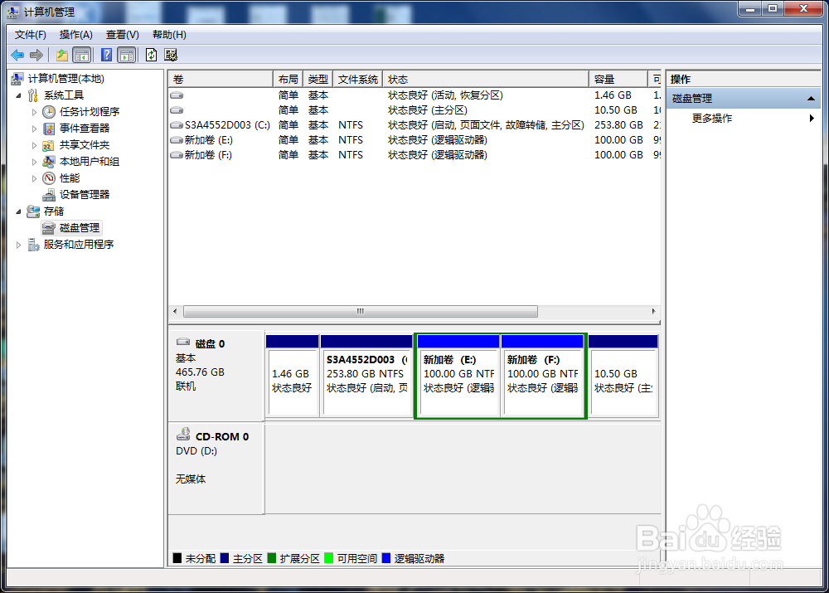Image resolution: width=829 pixels, height=593 pixels.
Task: Click the Disk Management tree icon
Action: point(49,228)
